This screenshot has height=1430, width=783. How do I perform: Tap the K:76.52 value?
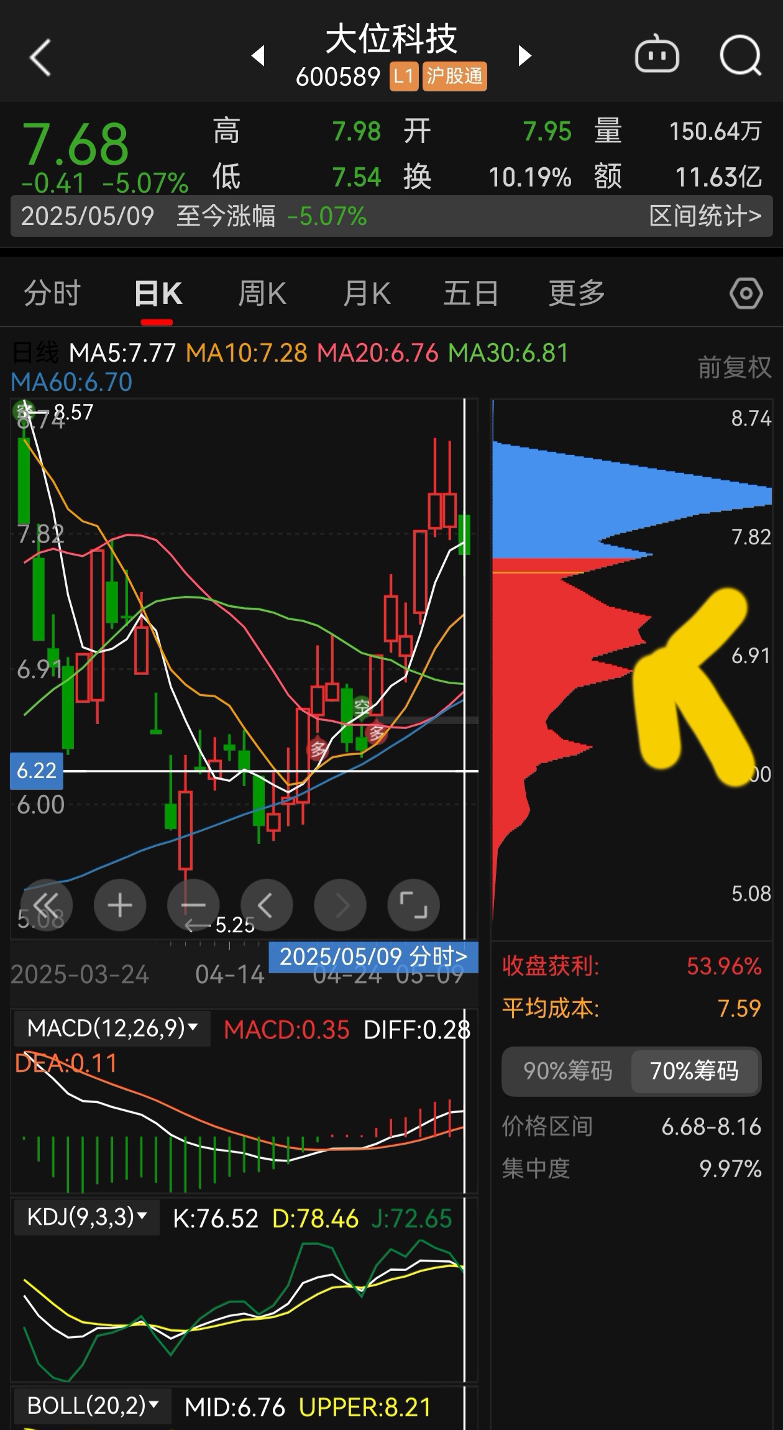pos(215,1219)
